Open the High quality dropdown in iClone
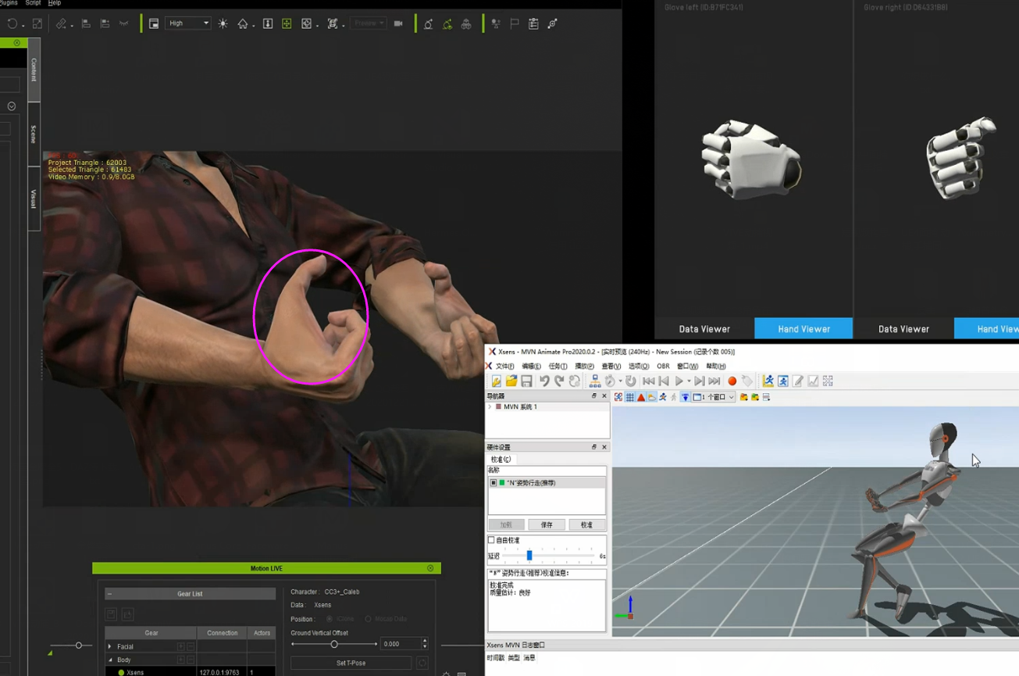 tap(187, 23)
